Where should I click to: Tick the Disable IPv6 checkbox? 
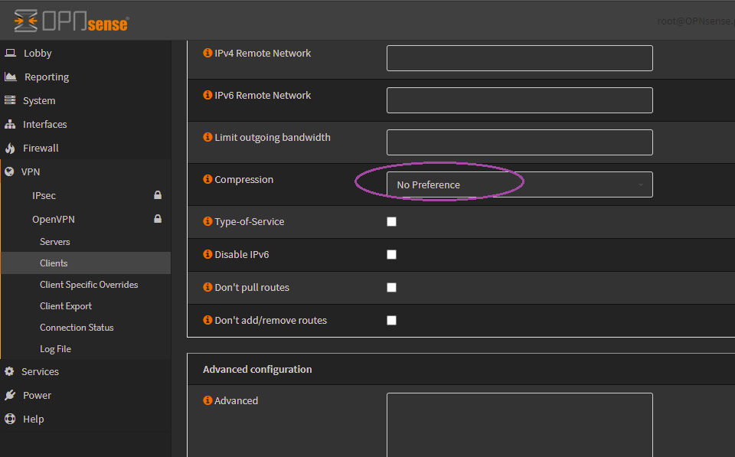click(391, 255)
